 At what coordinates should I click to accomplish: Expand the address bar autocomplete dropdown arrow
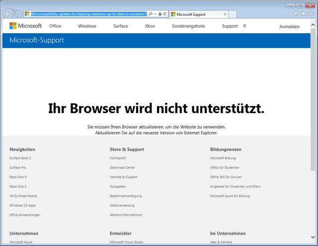[155, 14]
